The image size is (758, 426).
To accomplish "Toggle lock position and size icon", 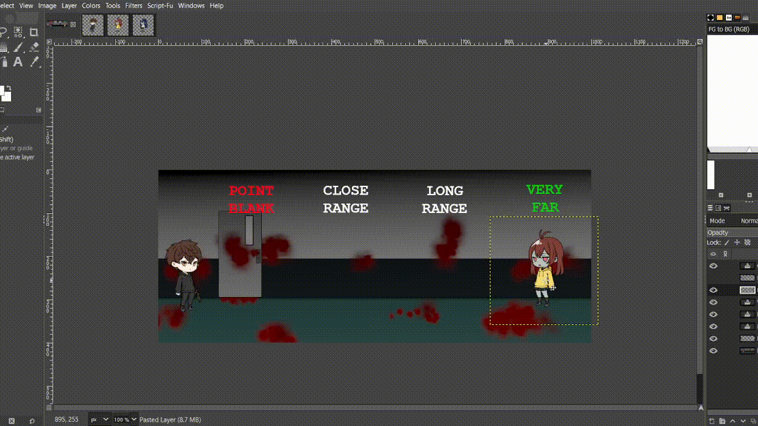I will point(737,243).
